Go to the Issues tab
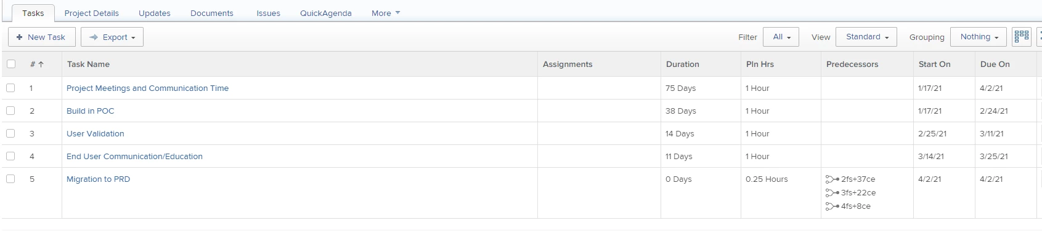Screen dimensions: 1042x231 click(269, 13)
